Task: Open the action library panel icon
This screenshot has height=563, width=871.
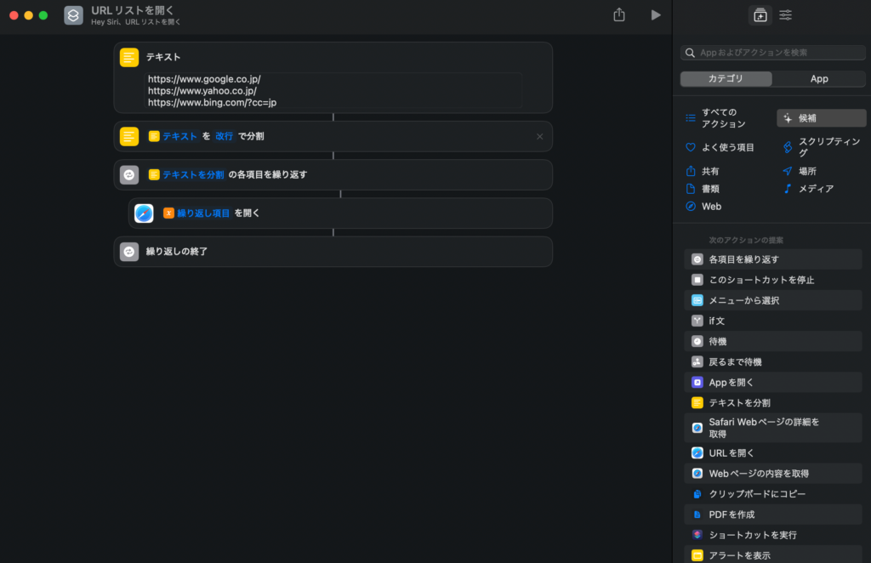Action: pyautogui.click(x=760, y=14)
